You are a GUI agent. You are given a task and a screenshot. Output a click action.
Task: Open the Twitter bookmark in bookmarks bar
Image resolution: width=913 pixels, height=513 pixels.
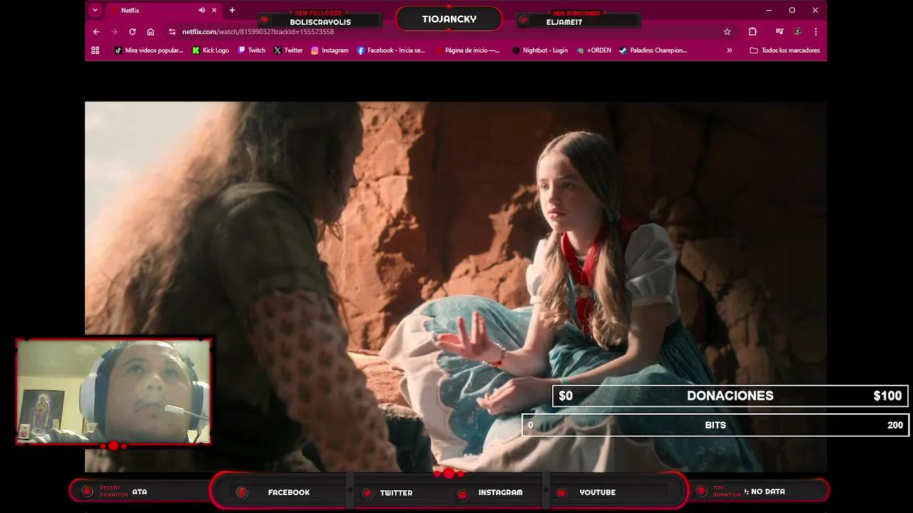(x=288, y=51)
